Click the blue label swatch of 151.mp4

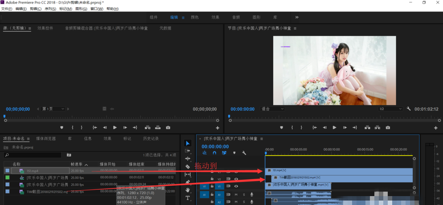7,171
